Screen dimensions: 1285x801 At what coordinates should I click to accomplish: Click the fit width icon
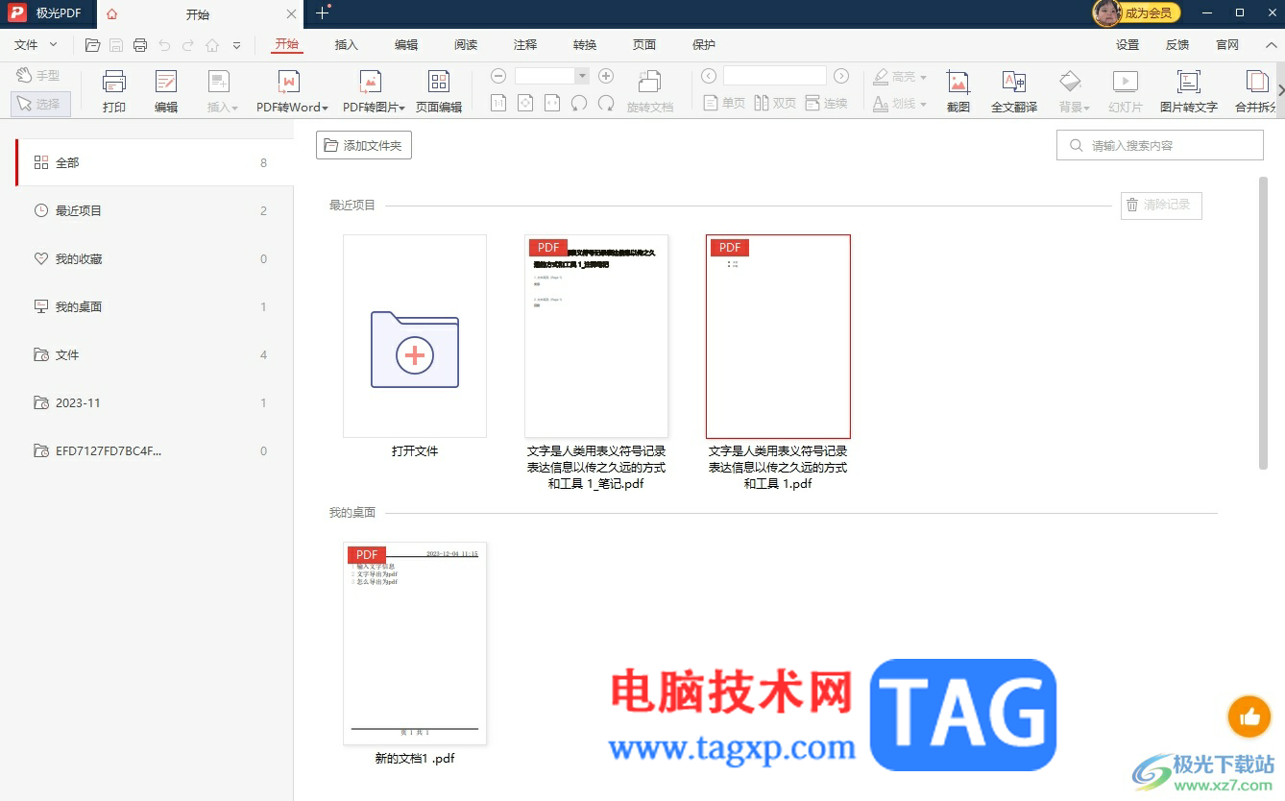[x=552, y=103]
